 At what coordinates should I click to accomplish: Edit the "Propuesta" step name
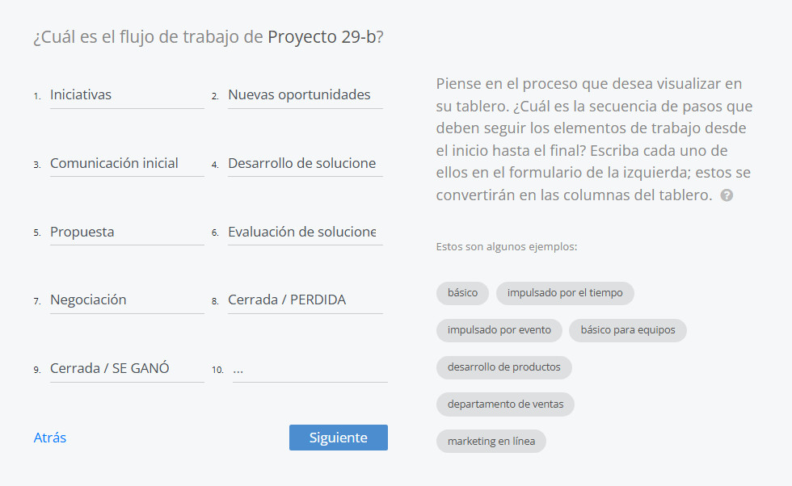coord(127,232)
